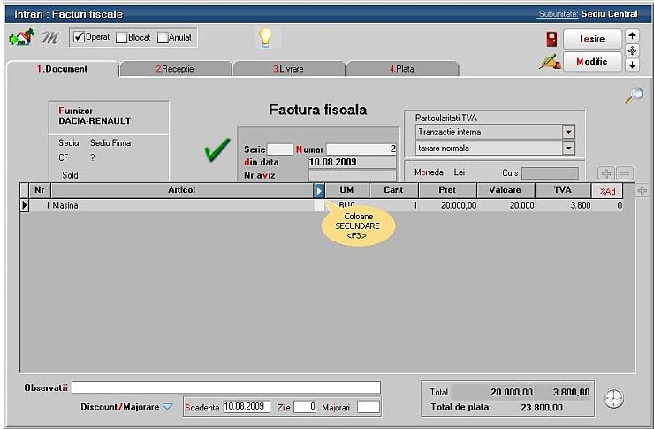Click the up arrow button
The image size is (654, 429).
click(x=632, y=35)
